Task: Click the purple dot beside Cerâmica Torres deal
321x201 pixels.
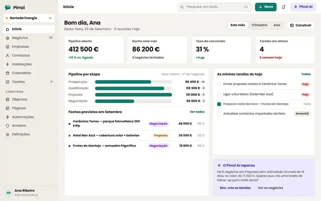Action: pos(69,124)
